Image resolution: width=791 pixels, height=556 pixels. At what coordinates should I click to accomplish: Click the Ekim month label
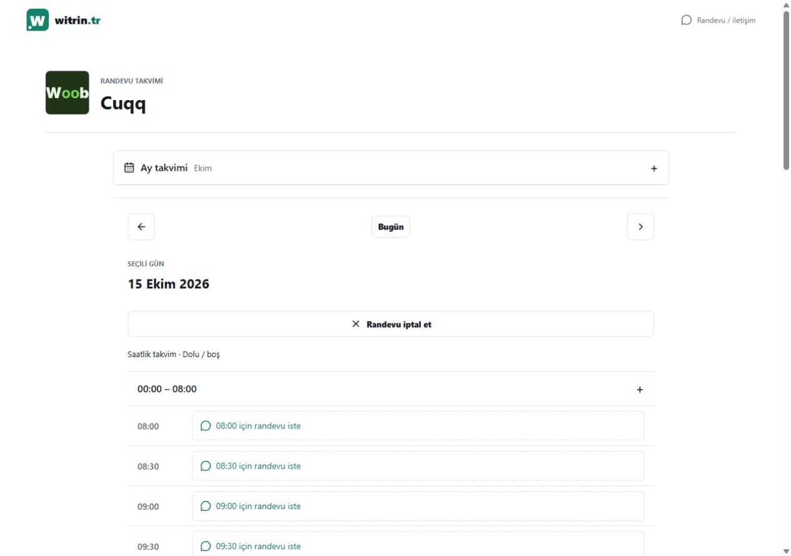[x=203, y=168]
